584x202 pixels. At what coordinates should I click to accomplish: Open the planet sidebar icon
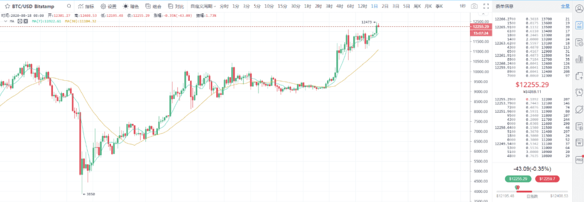(579, 109)
